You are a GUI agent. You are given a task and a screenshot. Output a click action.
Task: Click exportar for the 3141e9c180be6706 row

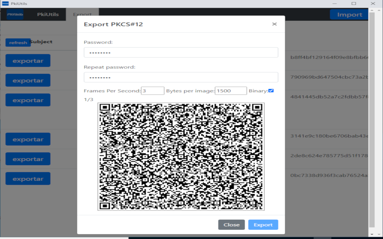pyautogui.click(x=28, y=139)
